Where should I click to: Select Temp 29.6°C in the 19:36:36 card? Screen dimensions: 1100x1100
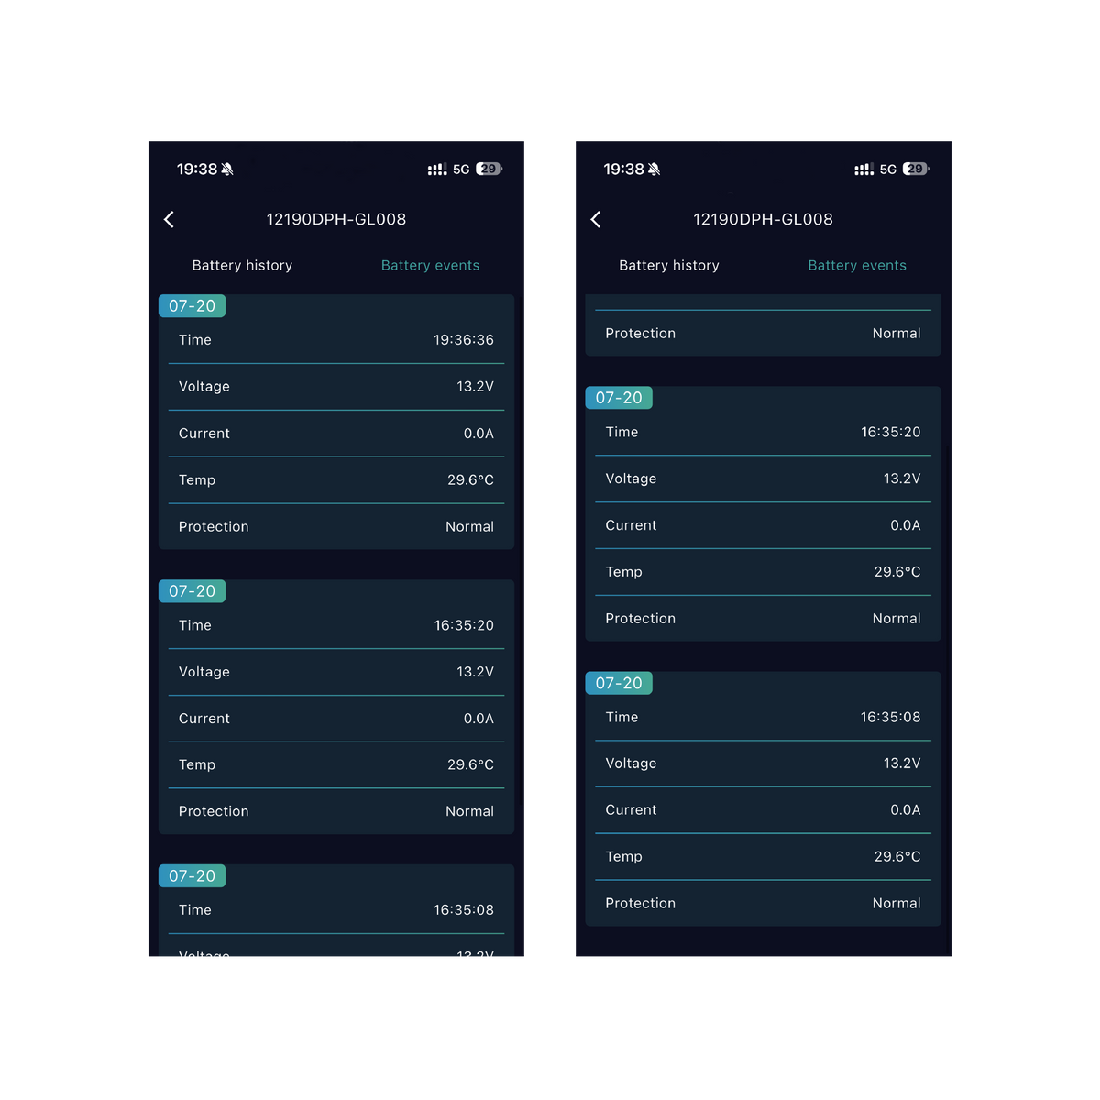(x=336, y=480)
